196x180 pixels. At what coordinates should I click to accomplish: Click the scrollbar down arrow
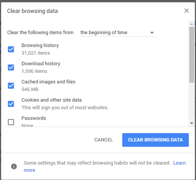[192, 123]
